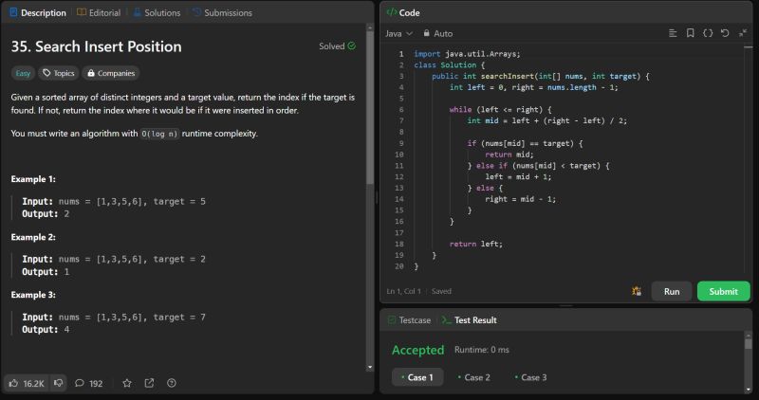The image size is (759, 400).
Task: Open the comments with speech bubble icon
Action: [x=80, y=383]
